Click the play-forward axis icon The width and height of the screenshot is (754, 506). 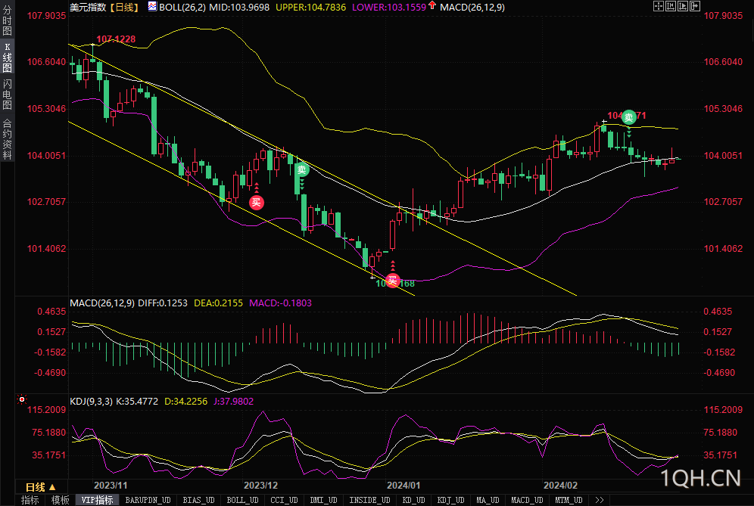[x=683, y=6]
